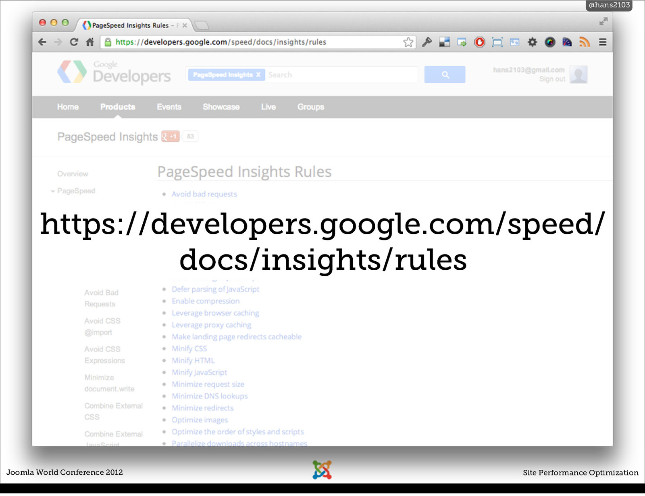
Task: Open Leverage browser caching link
Action: coord(215,313)
